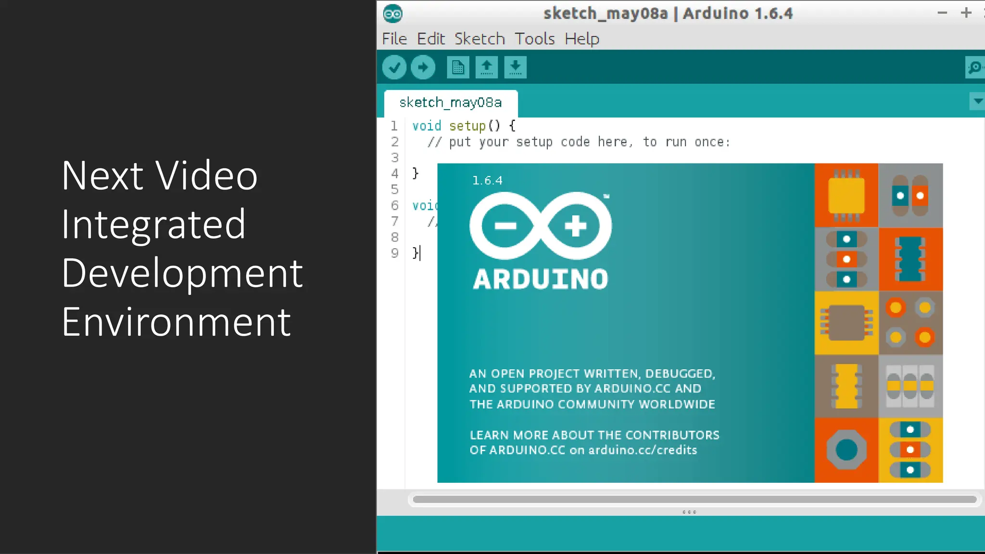
Task: Click the 'AN OPEN PROJECT WRITTEN, DEBUGGED,' text
Action: click(x=593, y=374)
